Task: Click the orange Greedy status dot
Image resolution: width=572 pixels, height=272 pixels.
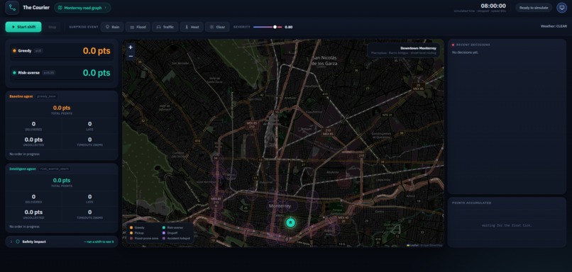Action: coord(14,51)
